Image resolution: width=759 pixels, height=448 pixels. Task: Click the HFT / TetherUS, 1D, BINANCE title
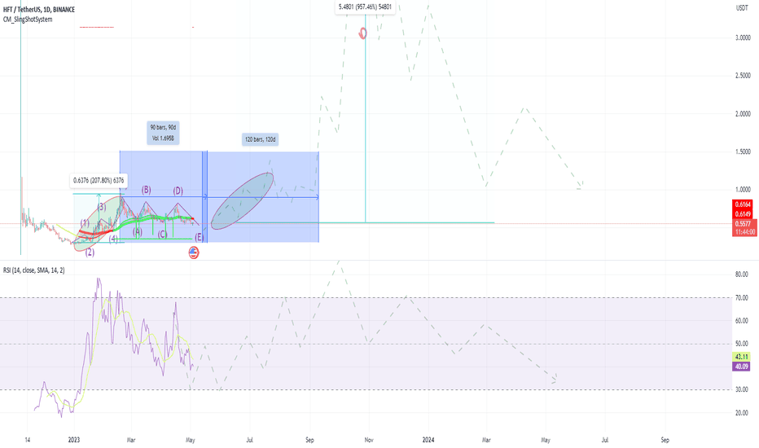[39, 9]
